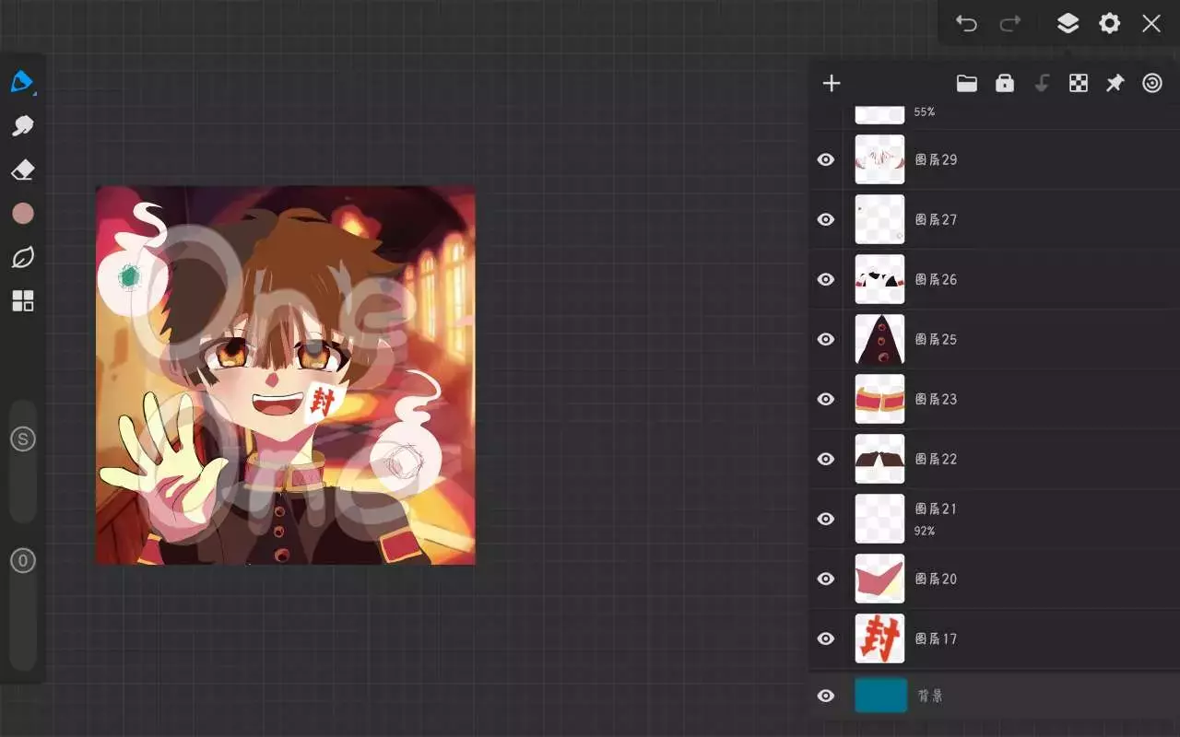Click the layer name 图层21
This screenshot has height=737, width=1180.
point(936,509)
